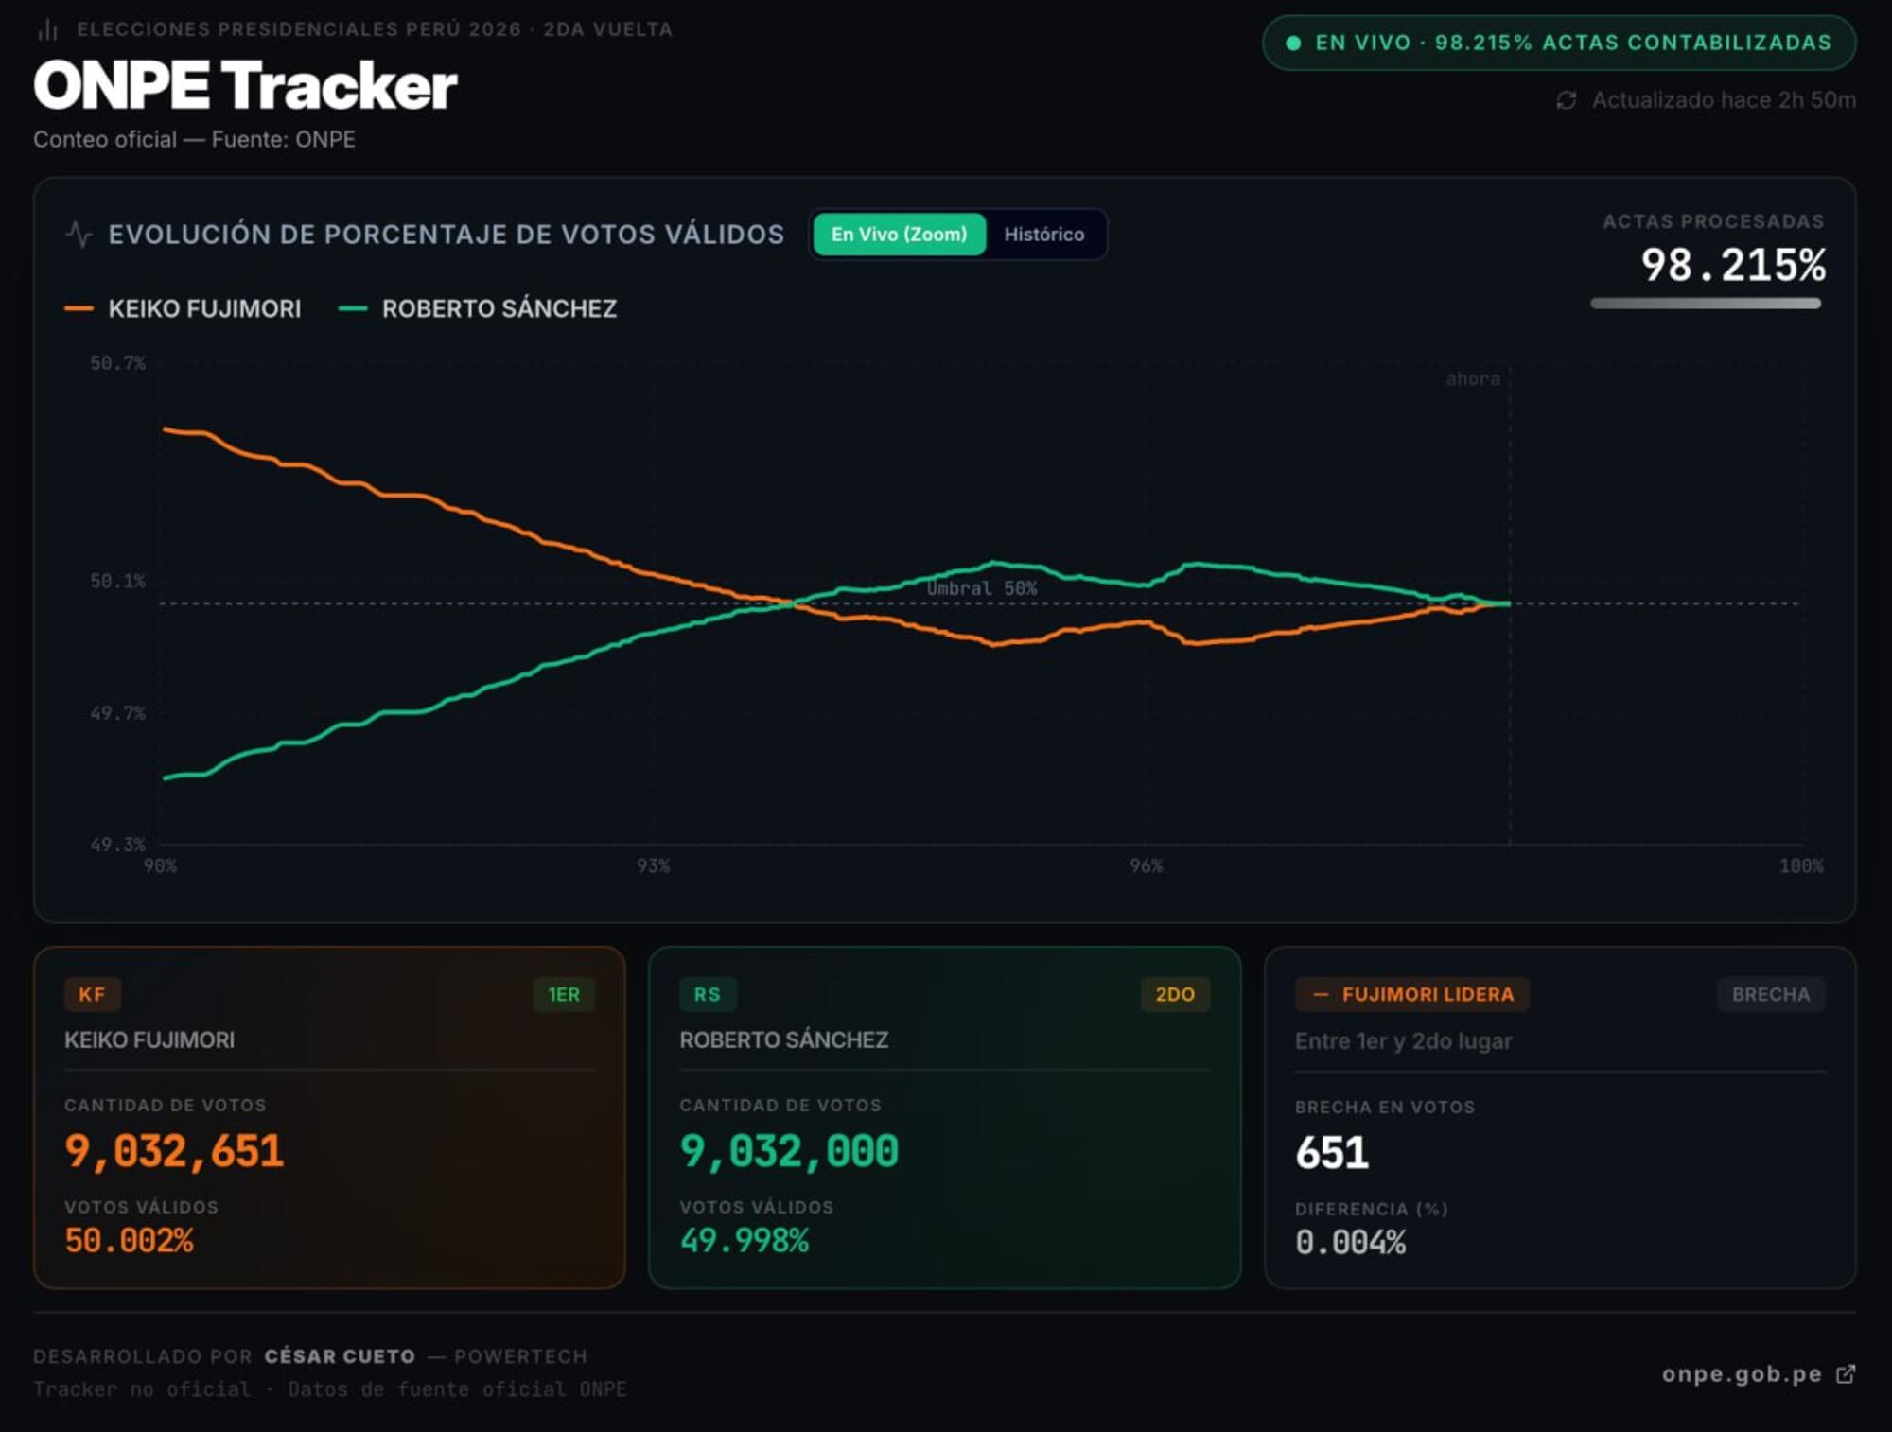Click the 2DO rank badge
This screenshot has height=1432, width=1892.
(x=1175, y=994)
